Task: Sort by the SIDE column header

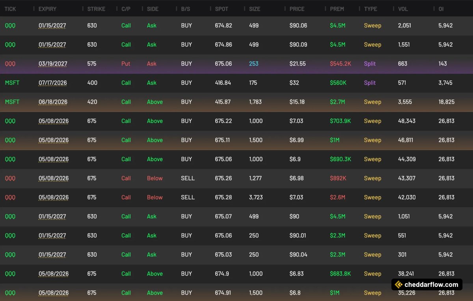Action: tap(153, 9)
